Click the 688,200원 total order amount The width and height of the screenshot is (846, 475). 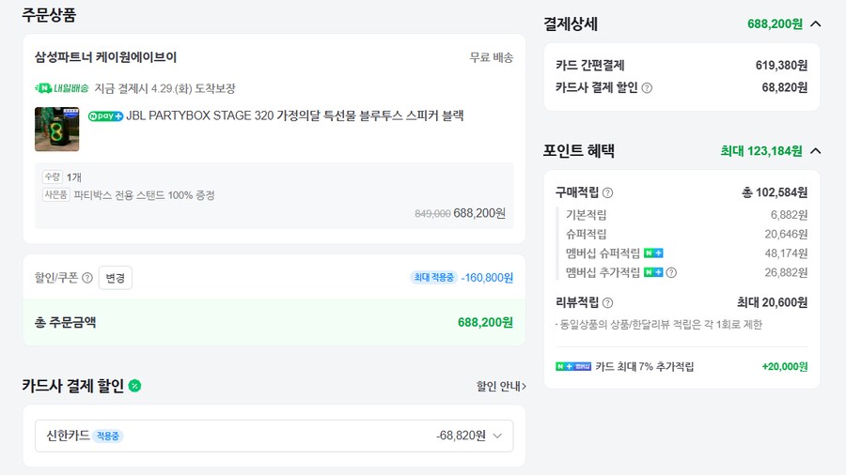(485, 322)
